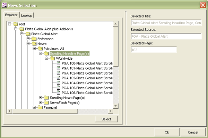Click the root folder icon
The width and height of the screenshot is (208, 138).
point(16,24)
